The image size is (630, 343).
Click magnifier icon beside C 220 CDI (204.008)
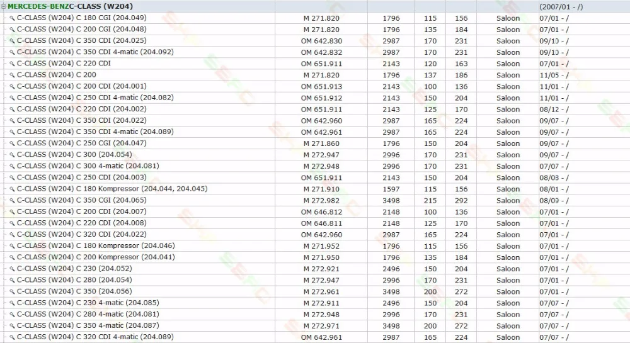pyautogui.click(x=12, y=223)
